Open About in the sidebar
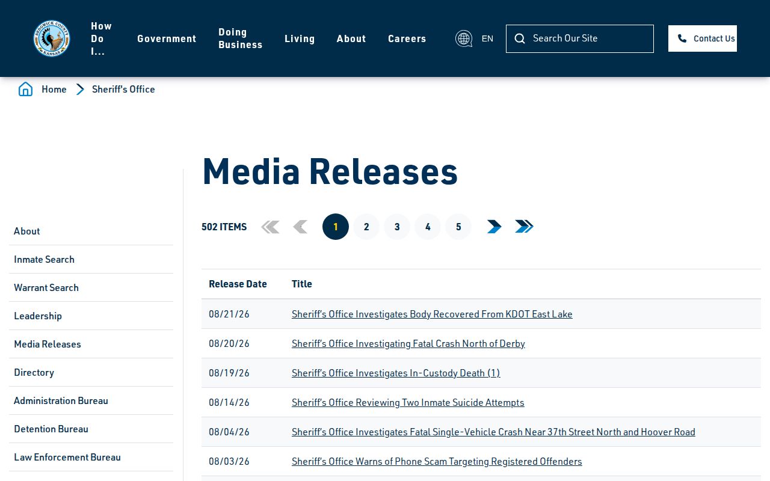This screenshot has height=481, width=770. (91, 231)
